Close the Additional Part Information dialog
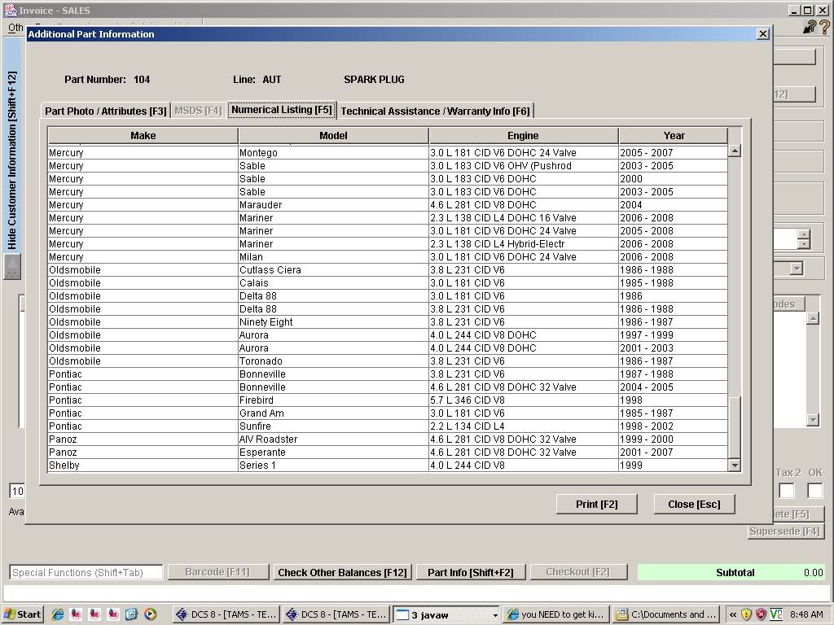The height and width of the screenshot is (625, 834). (762, 34)
